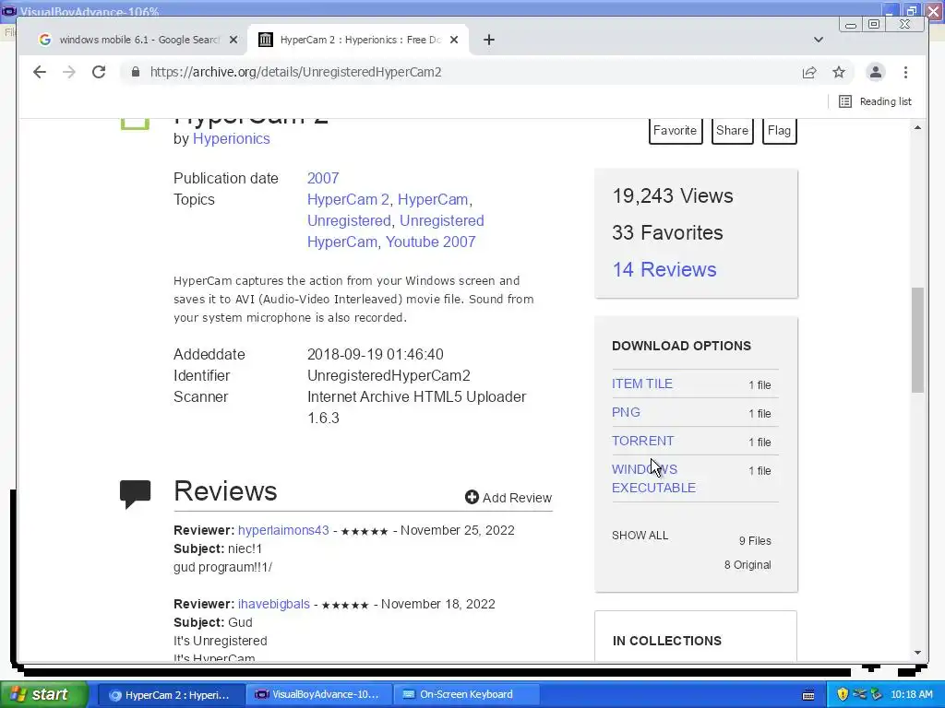Expand the tab search chevron
Image resolution: width=945 pixels, height=708 pixels.
(818, 40)
